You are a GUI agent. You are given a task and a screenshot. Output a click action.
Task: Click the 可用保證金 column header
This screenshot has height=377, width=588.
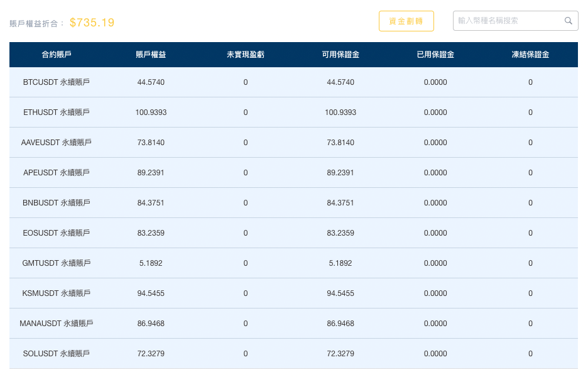point(340,55)
